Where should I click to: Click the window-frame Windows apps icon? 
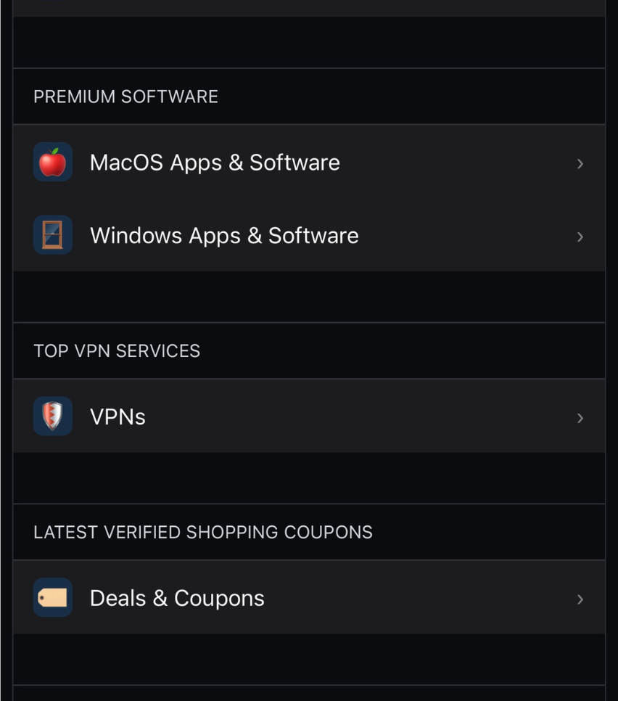pyautogui.click(x=53, y=235)
